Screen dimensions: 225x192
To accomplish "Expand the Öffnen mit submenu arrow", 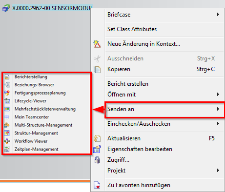I will point(218,95).
